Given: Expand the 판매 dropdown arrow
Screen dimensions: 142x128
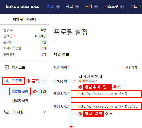Looking at the screenshot, I should (96, 7).
